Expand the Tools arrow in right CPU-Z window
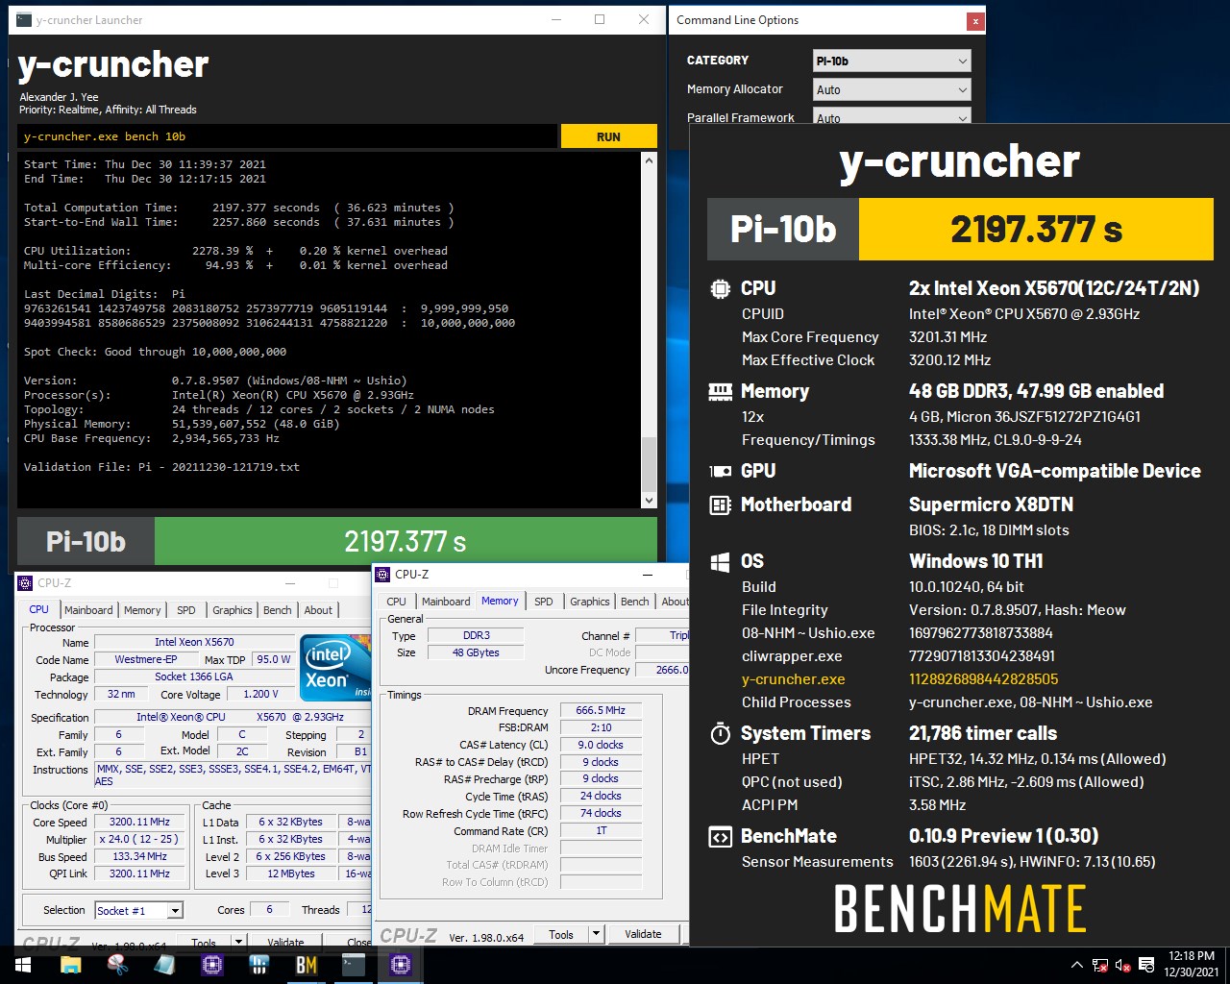This screenshot has height=984, width=1230. click(596, 934)
